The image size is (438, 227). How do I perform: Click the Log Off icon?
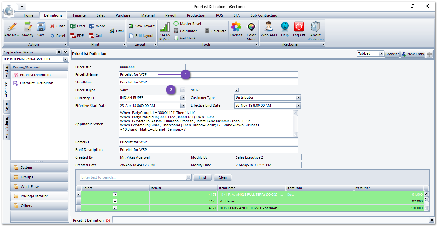pos(299,30)
